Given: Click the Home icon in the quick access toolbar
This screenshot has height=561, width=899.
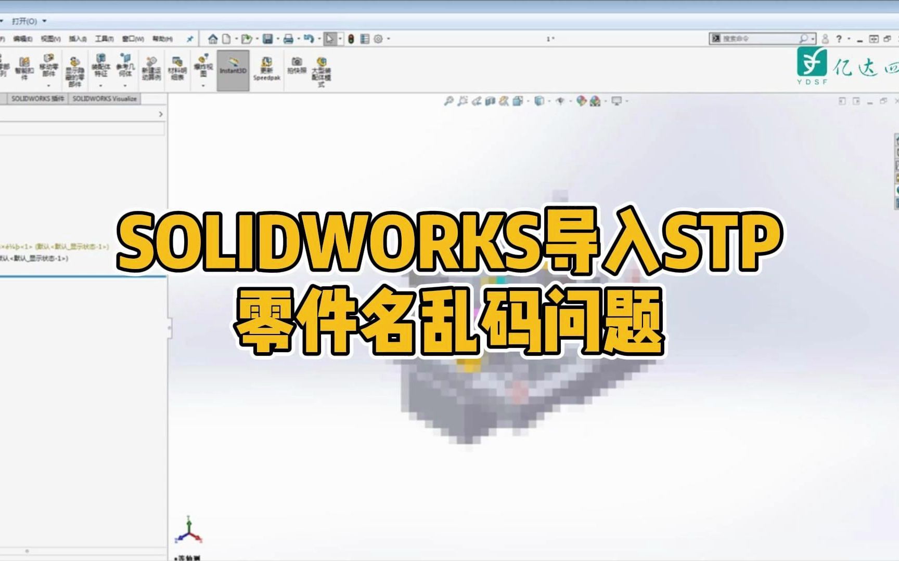Looking at the screenshot, I should 213,39.
